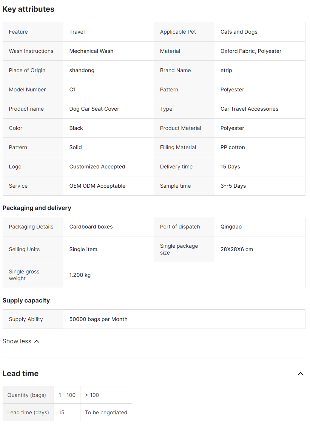Image resolution: width=310 pixels, height=426 pixels.
Task: Click the Customized Accepted logo value
Action: (x=97, y=167)
